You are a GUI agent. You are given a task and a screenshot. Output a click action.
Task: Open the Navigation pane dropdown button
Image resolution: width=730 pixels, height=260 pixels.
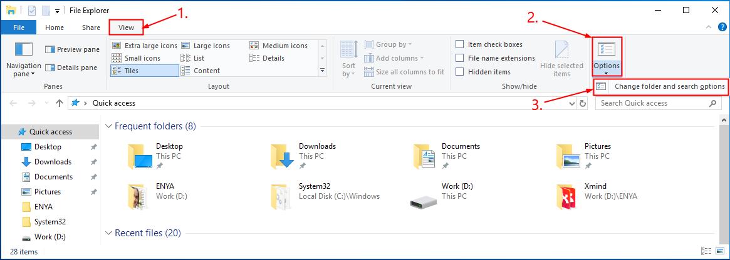[x=23, y=69]
